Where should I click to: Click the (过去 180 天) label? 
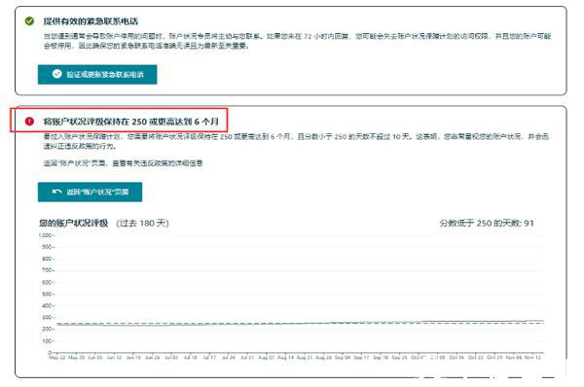(143, 224)
